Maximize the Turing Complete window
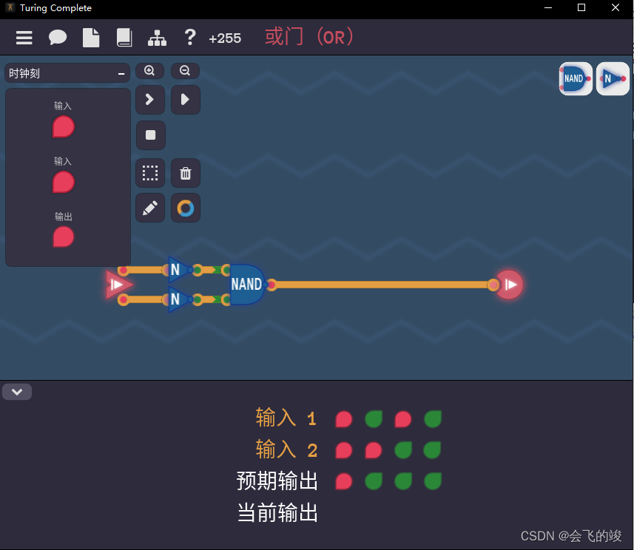Viewport: 634px width, 550px height. (x=581, y=7)
